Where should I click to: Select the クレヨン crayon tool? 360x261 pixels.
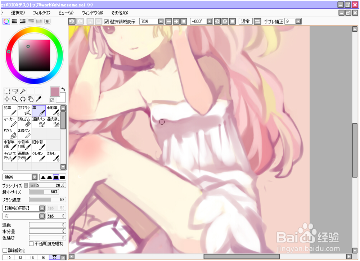[x=39, y=157]
